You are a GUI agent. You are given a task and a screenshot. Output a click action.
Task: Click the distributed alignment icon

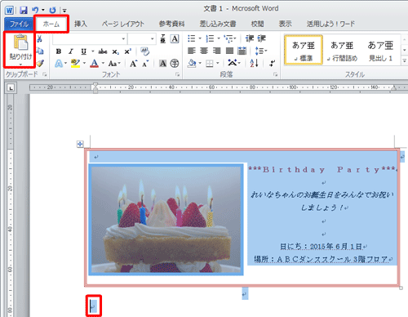[x=242, y=51]
